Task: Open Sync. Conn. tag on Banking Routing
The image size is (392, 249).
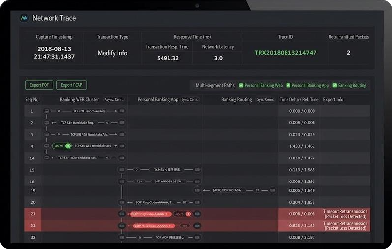Action: click(x=265, y=99)
